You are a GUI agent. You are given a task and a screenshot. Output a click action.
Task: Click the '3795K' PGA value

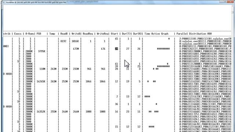click(41, 51)
